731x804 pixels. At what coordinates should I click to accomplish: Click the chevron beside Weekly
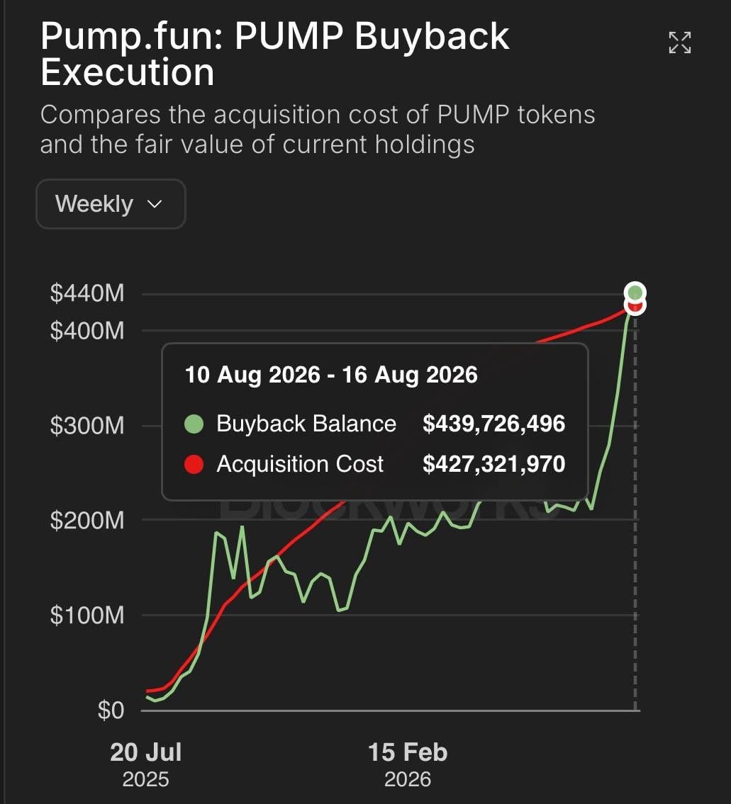(155, 204)
